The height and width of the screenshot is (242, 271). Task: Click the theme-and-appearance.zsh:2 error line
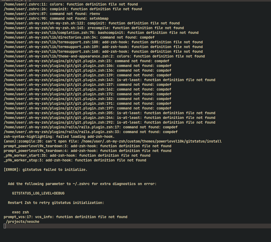tap(104, 56)
